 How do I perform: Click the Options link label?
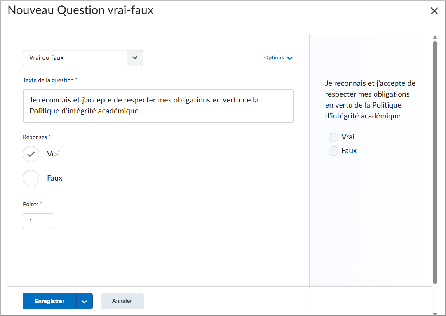(274, 57)
